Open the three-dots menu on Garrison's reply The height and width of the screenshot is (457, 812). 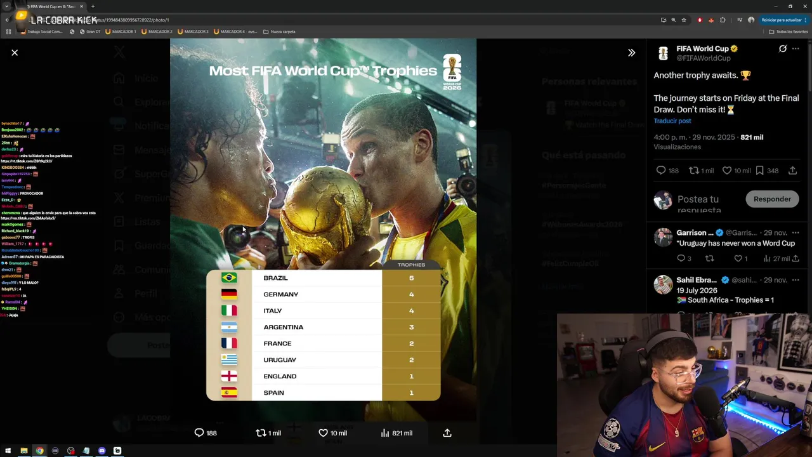coord(796,233)
